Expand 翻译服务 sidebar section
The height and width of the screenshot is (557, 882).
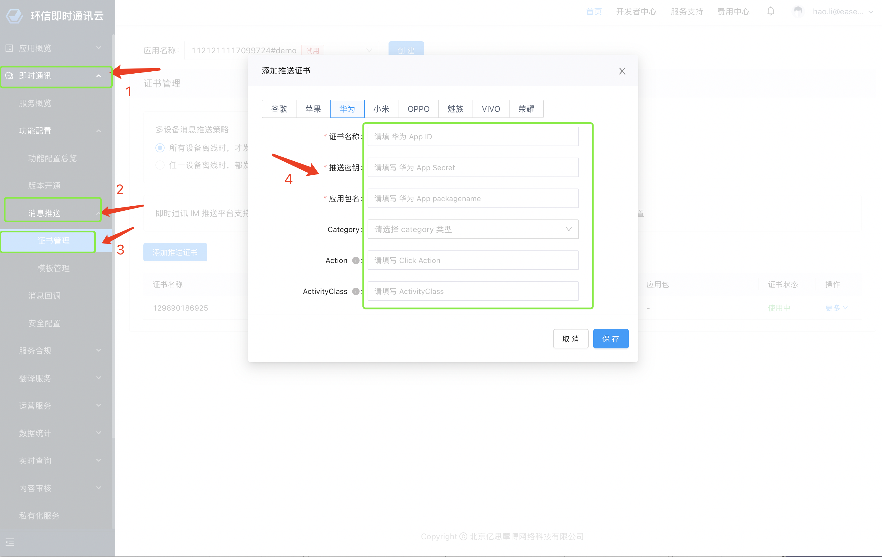(99, 378)
